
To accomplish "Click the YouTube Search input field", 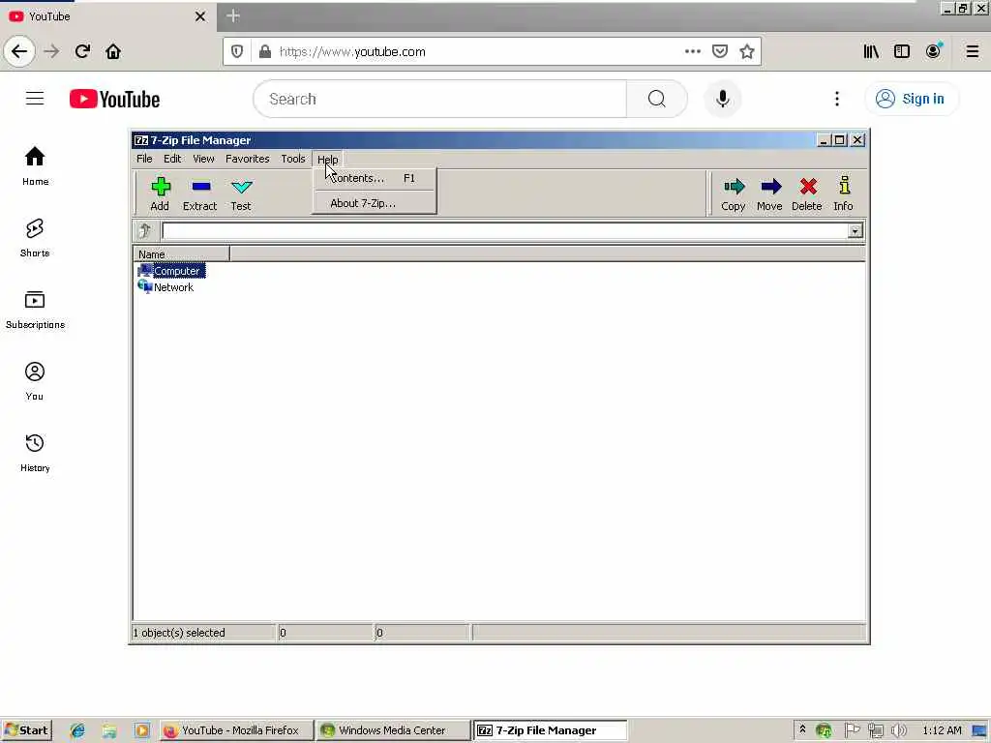I will tap(440, 99).
